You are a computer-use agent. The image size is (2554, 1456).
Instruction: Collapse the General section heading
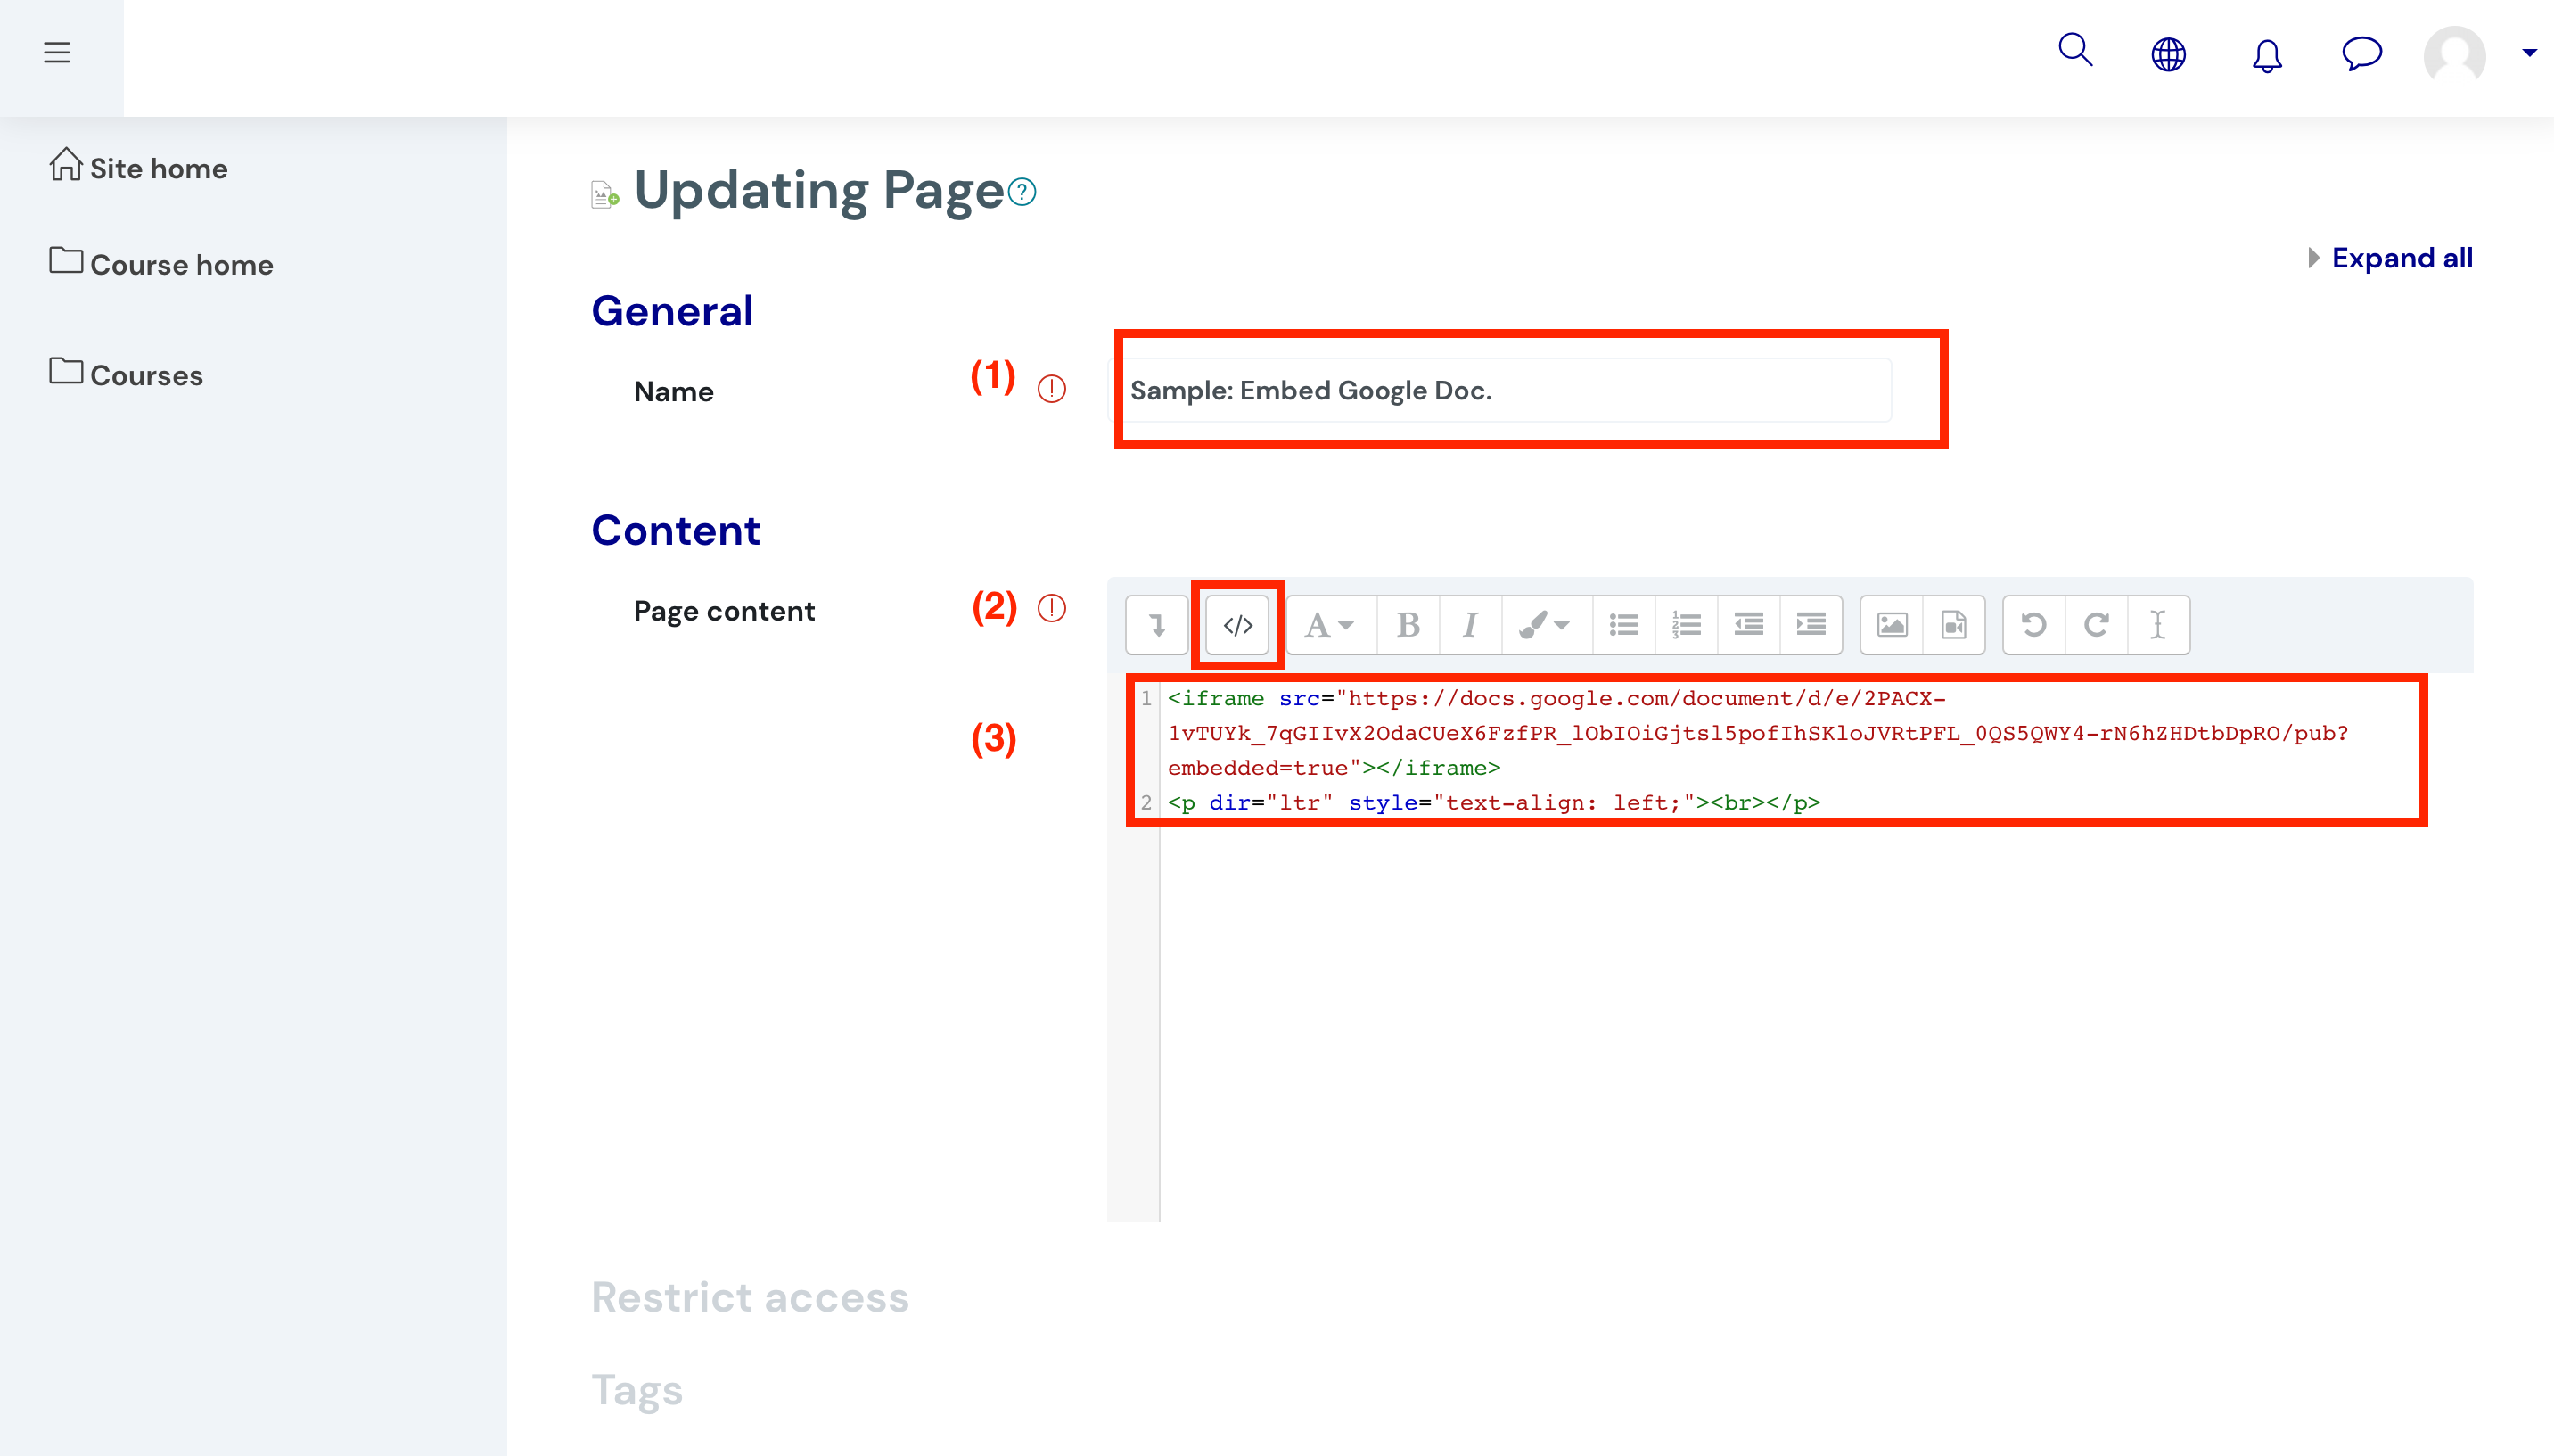(x=672, y=311)
